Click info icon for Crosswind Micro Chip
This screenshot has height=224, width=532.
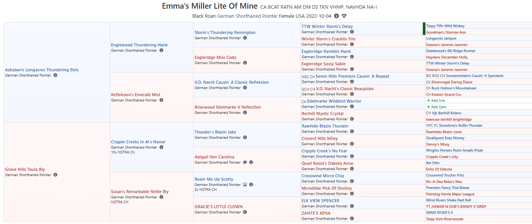pos(352,181)
